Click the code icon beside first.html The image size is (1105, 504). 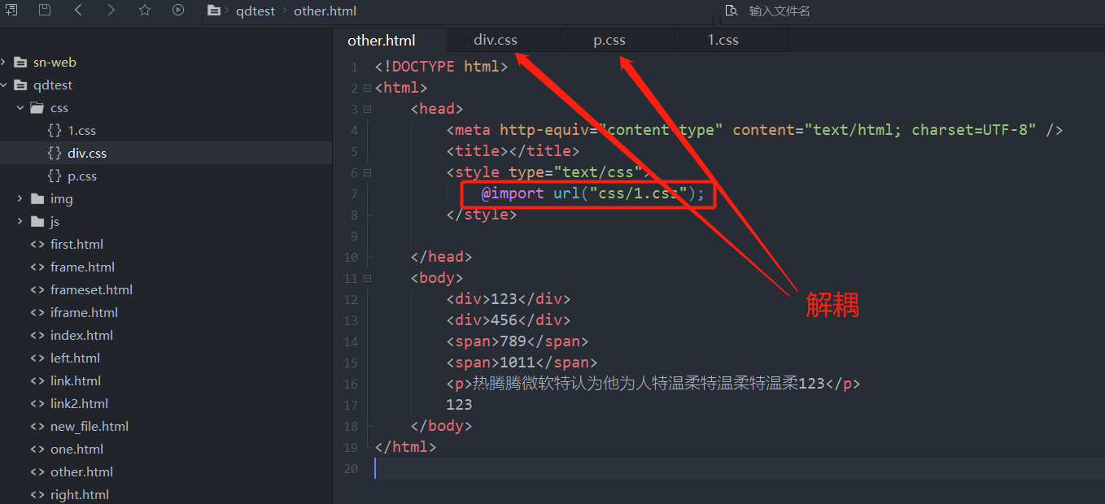tap(37, 245)
